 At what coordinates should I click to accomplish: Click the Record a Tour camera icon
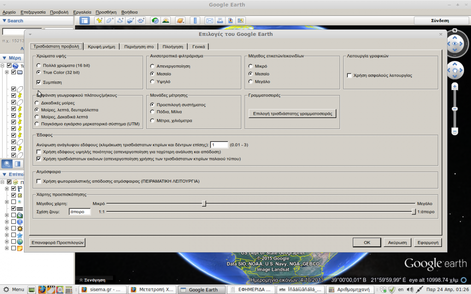[141, 21]
